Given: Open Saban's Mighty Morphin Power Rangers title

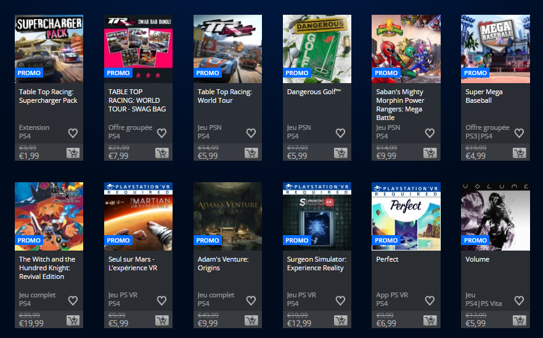Looking at the screenshot, I should click(x=400, y=105).
